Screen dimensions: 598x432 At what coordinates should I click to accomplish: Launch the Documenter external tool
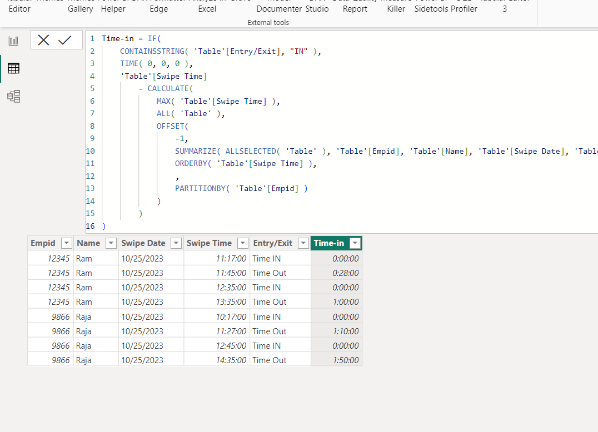click(x=279, y=9)
